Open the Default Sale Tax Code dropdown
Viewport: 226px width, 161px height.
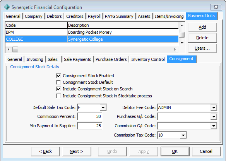tap(103, 108)
